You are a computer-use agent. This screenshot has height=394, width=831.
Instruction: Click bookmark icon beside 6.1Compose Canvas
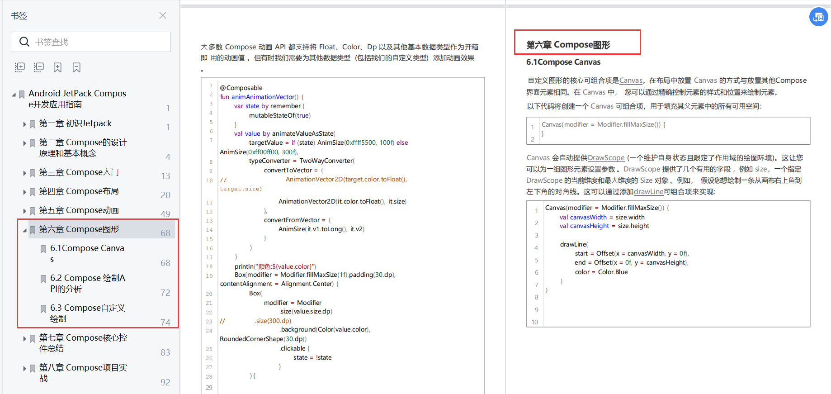(x=43, y=249)
